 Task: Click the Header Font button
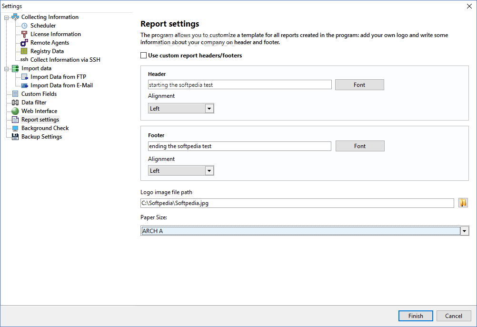[359, 85]
